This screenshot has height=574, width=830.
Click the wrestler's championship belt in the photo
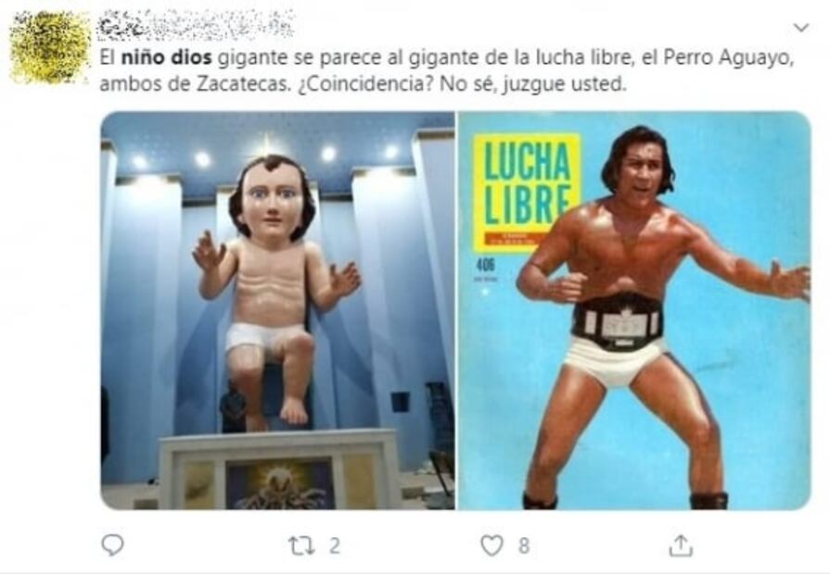point(618,321)
